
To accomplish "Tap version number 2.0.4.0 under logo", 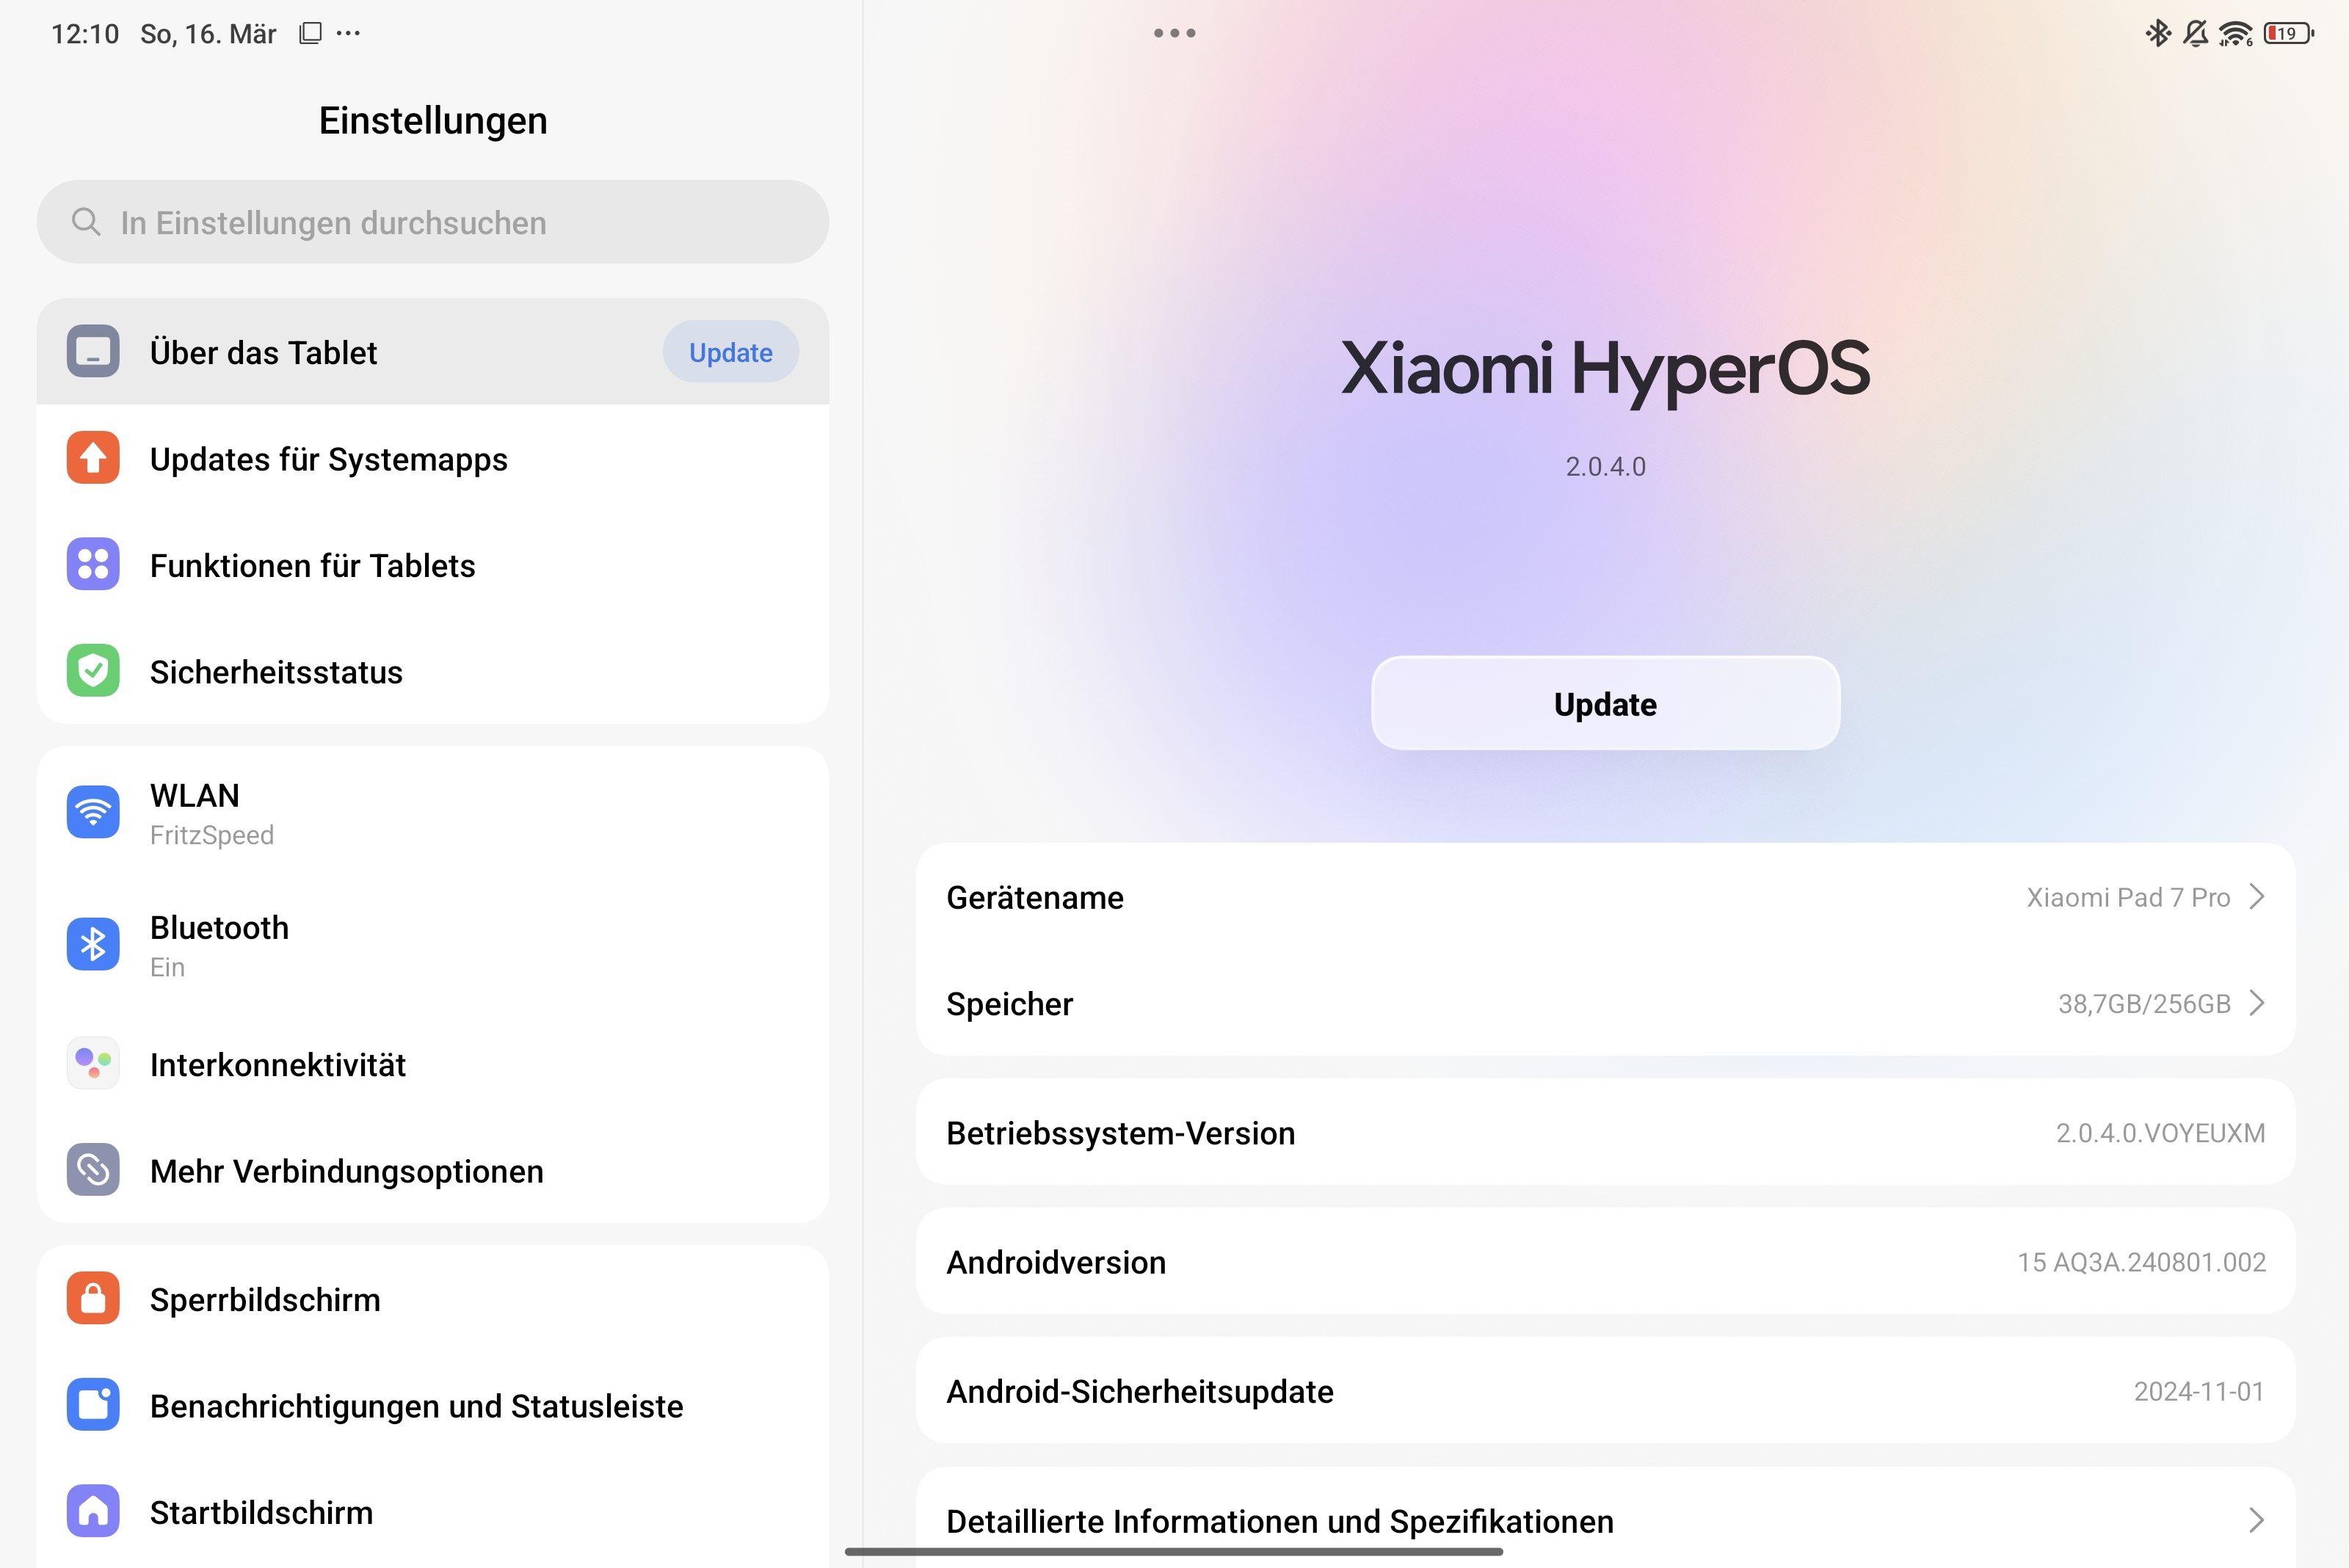I will [1605, 466].
